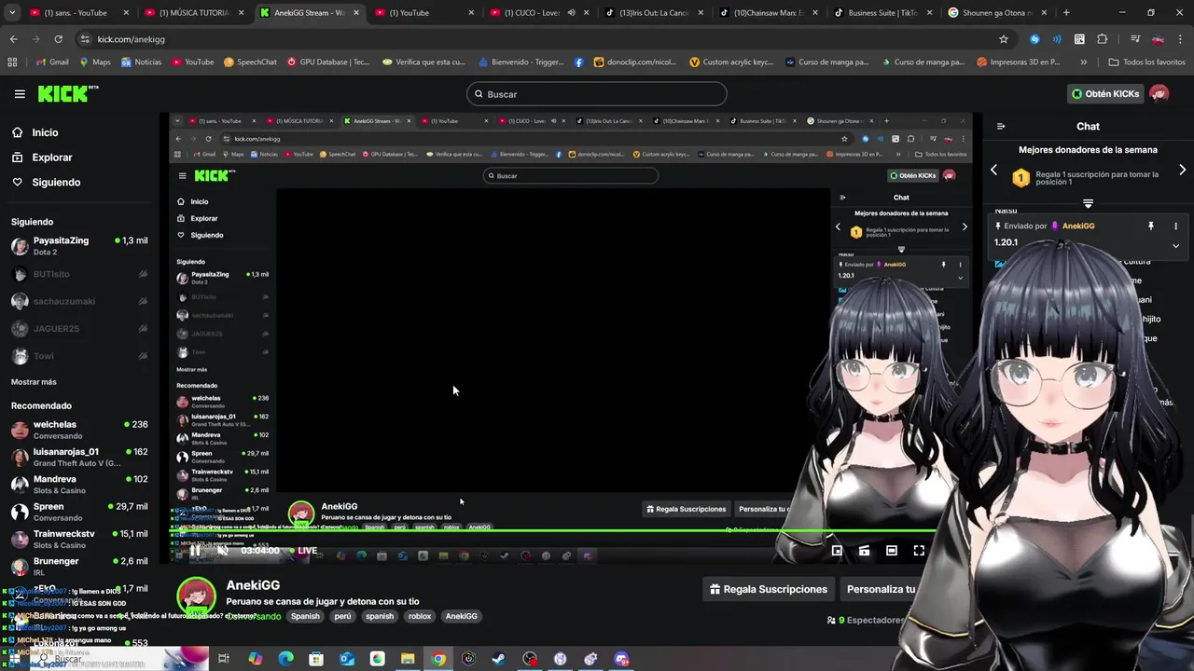This screenshot has height=671, width=1194.
Task: Click the AnekiGG streamer avatar below the player
Action: click(x=197, y=597)
